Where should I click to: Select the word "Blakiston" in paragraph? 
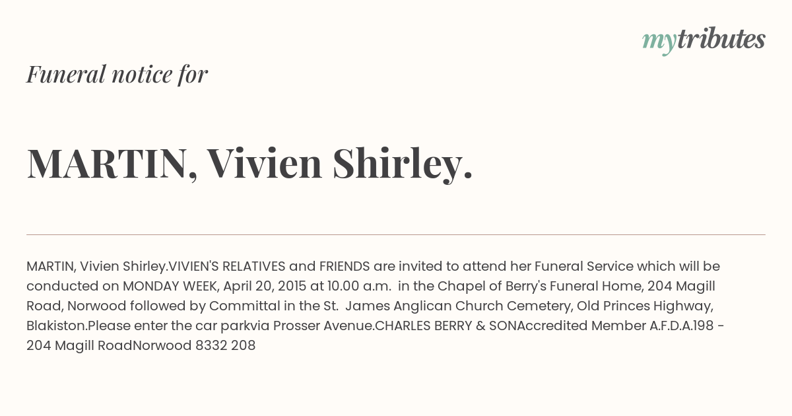coord(57,326)
